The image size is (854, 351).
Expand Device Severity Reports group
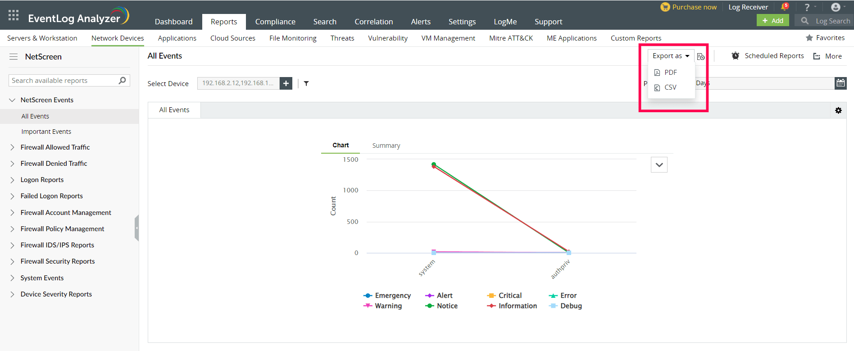tap(12, 294)
